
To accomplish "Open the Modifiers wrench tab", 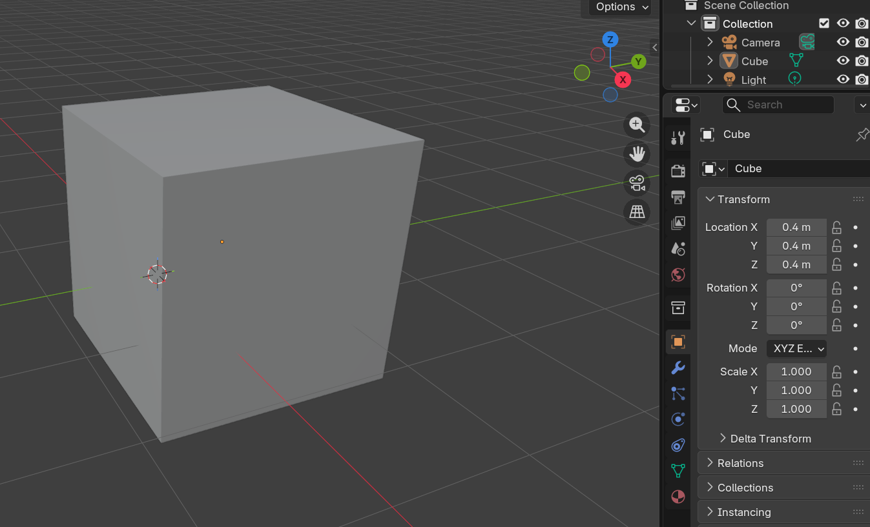I will (x=678, y=368).
